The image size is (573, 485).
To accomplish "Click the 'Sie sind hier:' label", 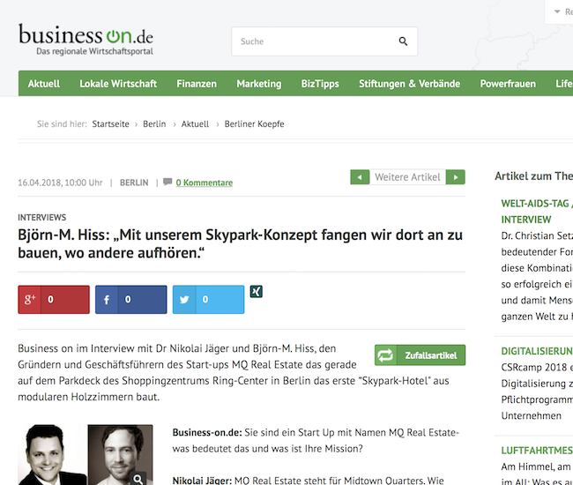I will 62,124.
